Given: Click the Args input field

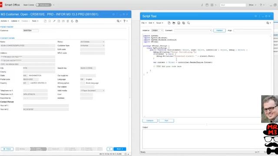Looking at the screenshot, I should 252,30.
